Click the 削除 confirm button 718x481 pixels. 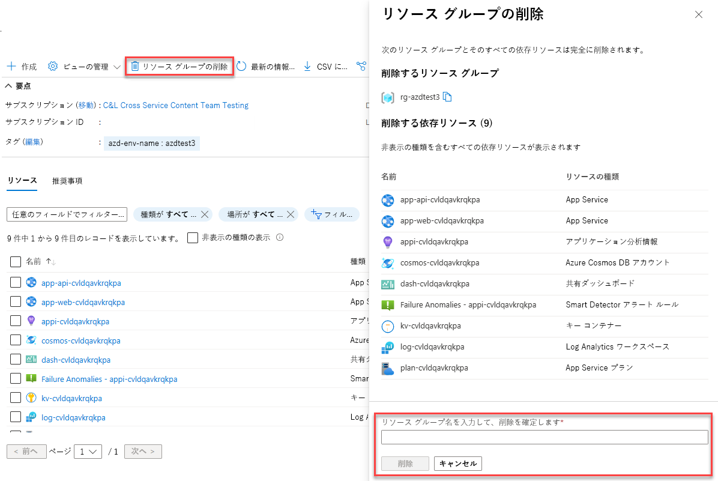(x=405, y=464)
